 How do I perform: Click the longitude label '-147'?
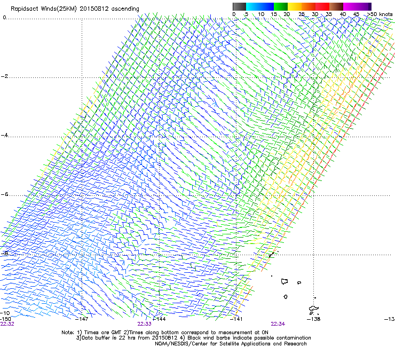click(82, 319)
